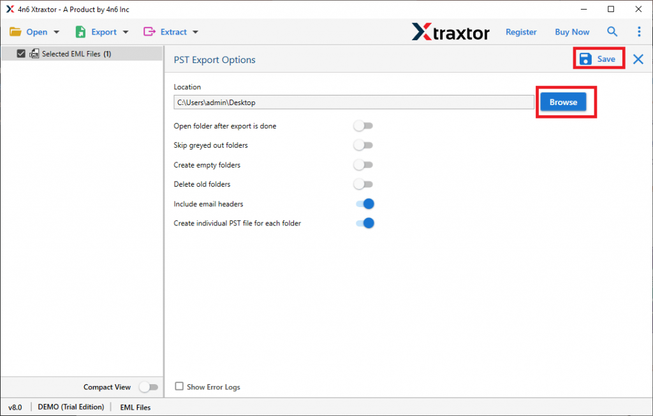Expand the Open dropdown arrow
The height and width of the screenshot is (416, 653).
pos(57,32)
